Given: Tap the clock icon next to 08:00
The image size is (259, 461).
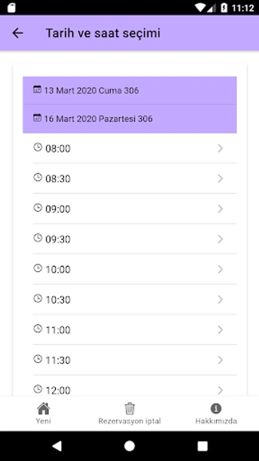Looking at the screenshot, I should (38, 147).
